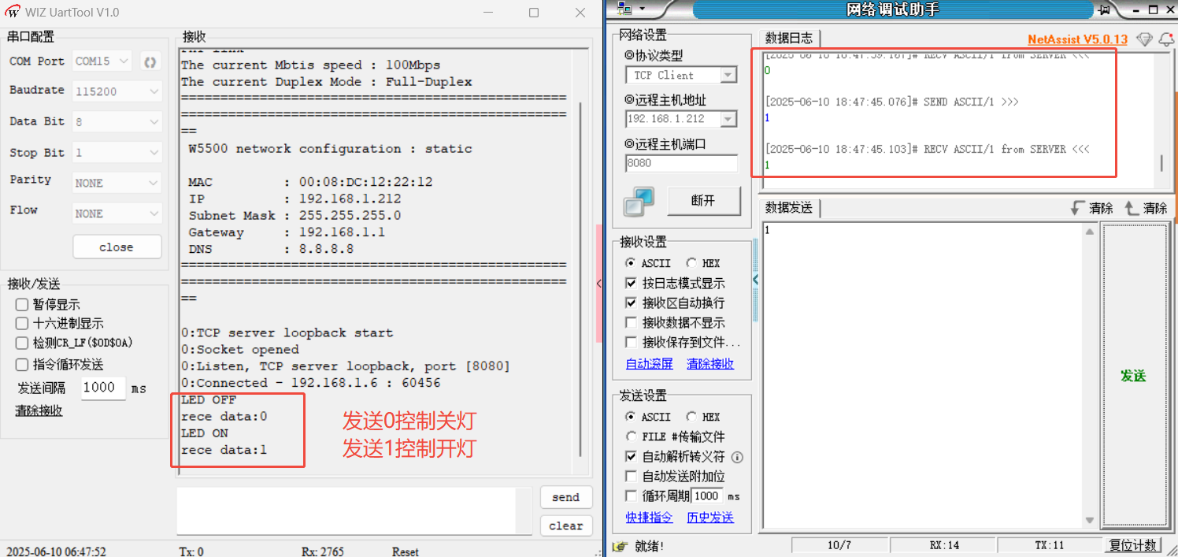Click the pin window icon in NetAssist
The height and width of the screenshot is (557, 1178).
tap(1104, 9)
